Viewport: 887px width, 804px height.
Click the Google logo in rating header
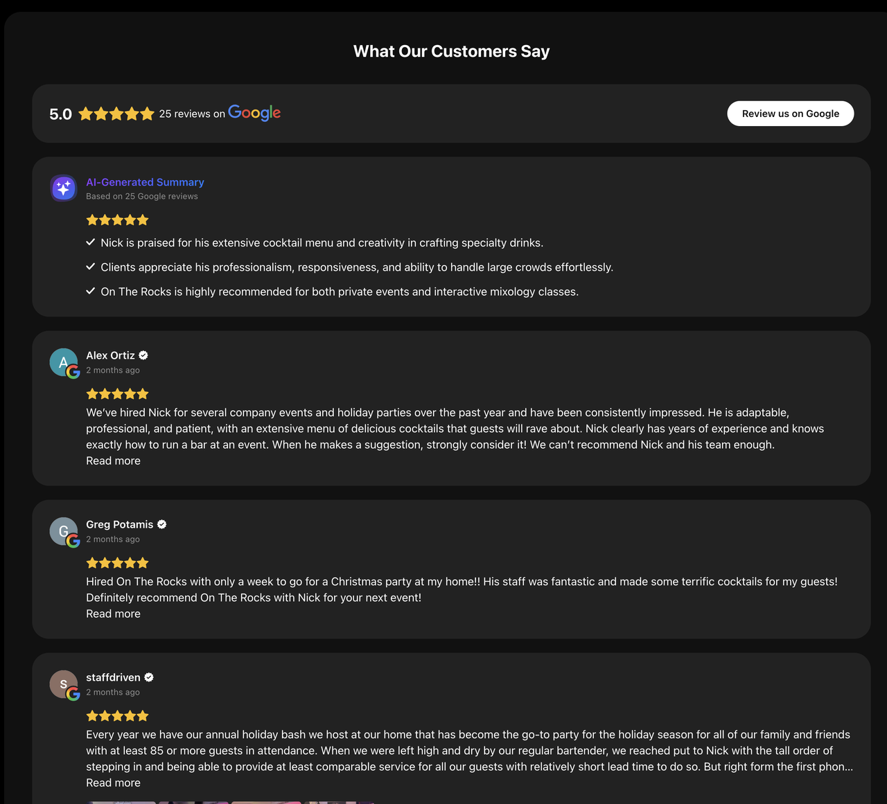pos(254,113)
